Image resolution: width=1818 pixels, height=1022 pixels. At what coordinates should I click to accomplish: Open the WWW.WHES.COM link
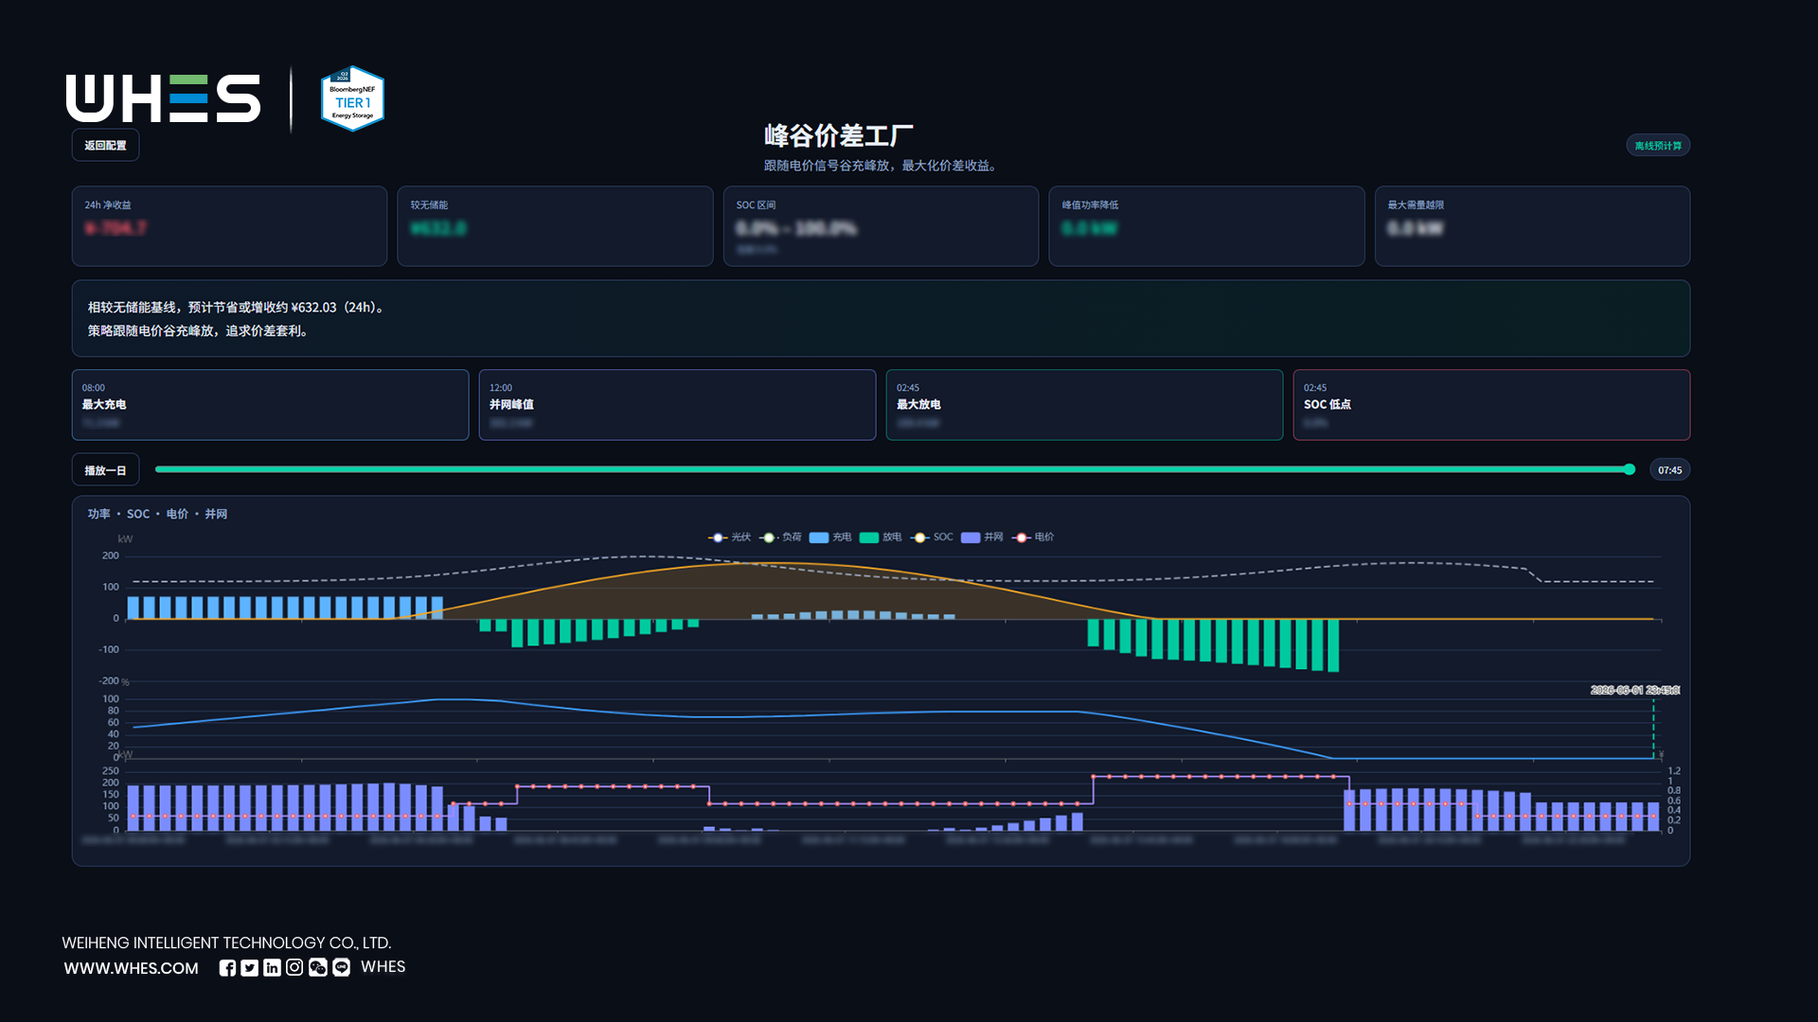coord(132,968)
